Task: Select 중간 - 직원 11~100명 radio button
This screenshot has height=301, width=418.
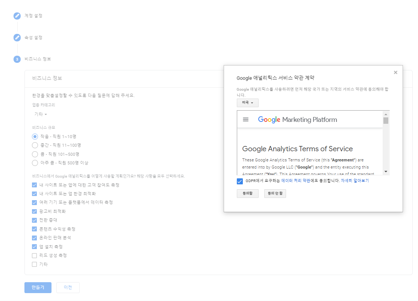Action: click(35, 146)
